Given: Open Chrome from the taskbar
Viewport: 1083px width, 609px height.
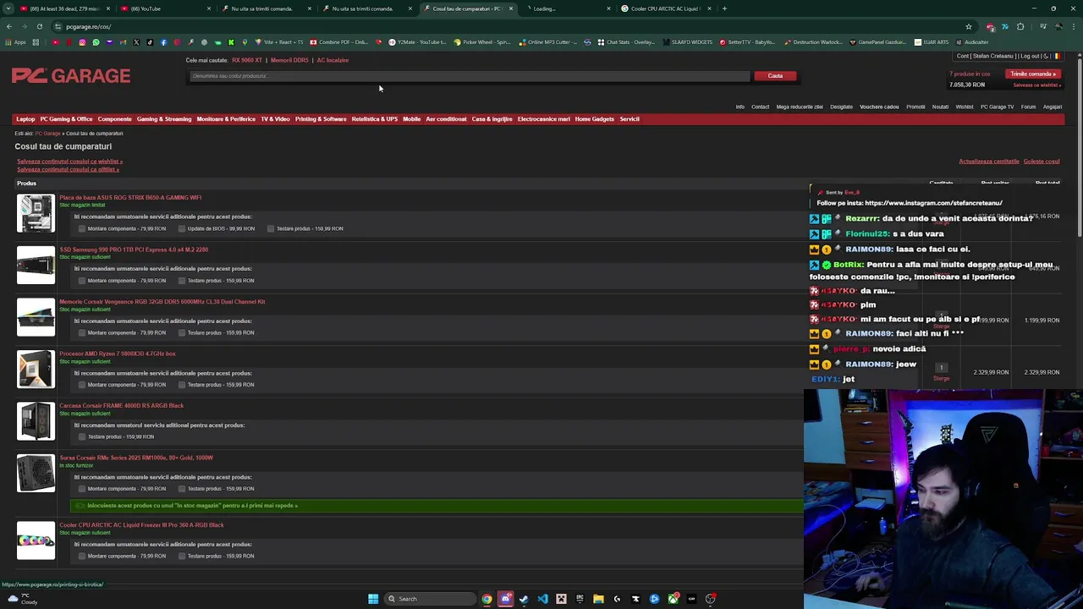Looking at the screenshot, I should 487,599.
